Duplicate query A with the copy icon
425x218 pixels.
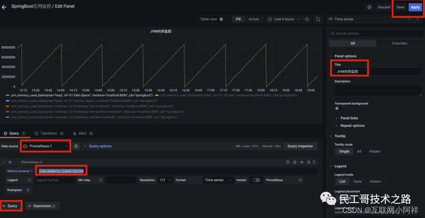(295, 162)
